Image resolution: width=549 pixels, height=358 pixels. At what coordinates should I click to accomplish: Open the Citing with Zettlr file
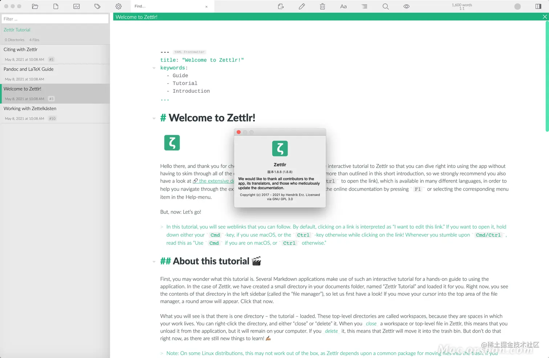click(55, 54)
